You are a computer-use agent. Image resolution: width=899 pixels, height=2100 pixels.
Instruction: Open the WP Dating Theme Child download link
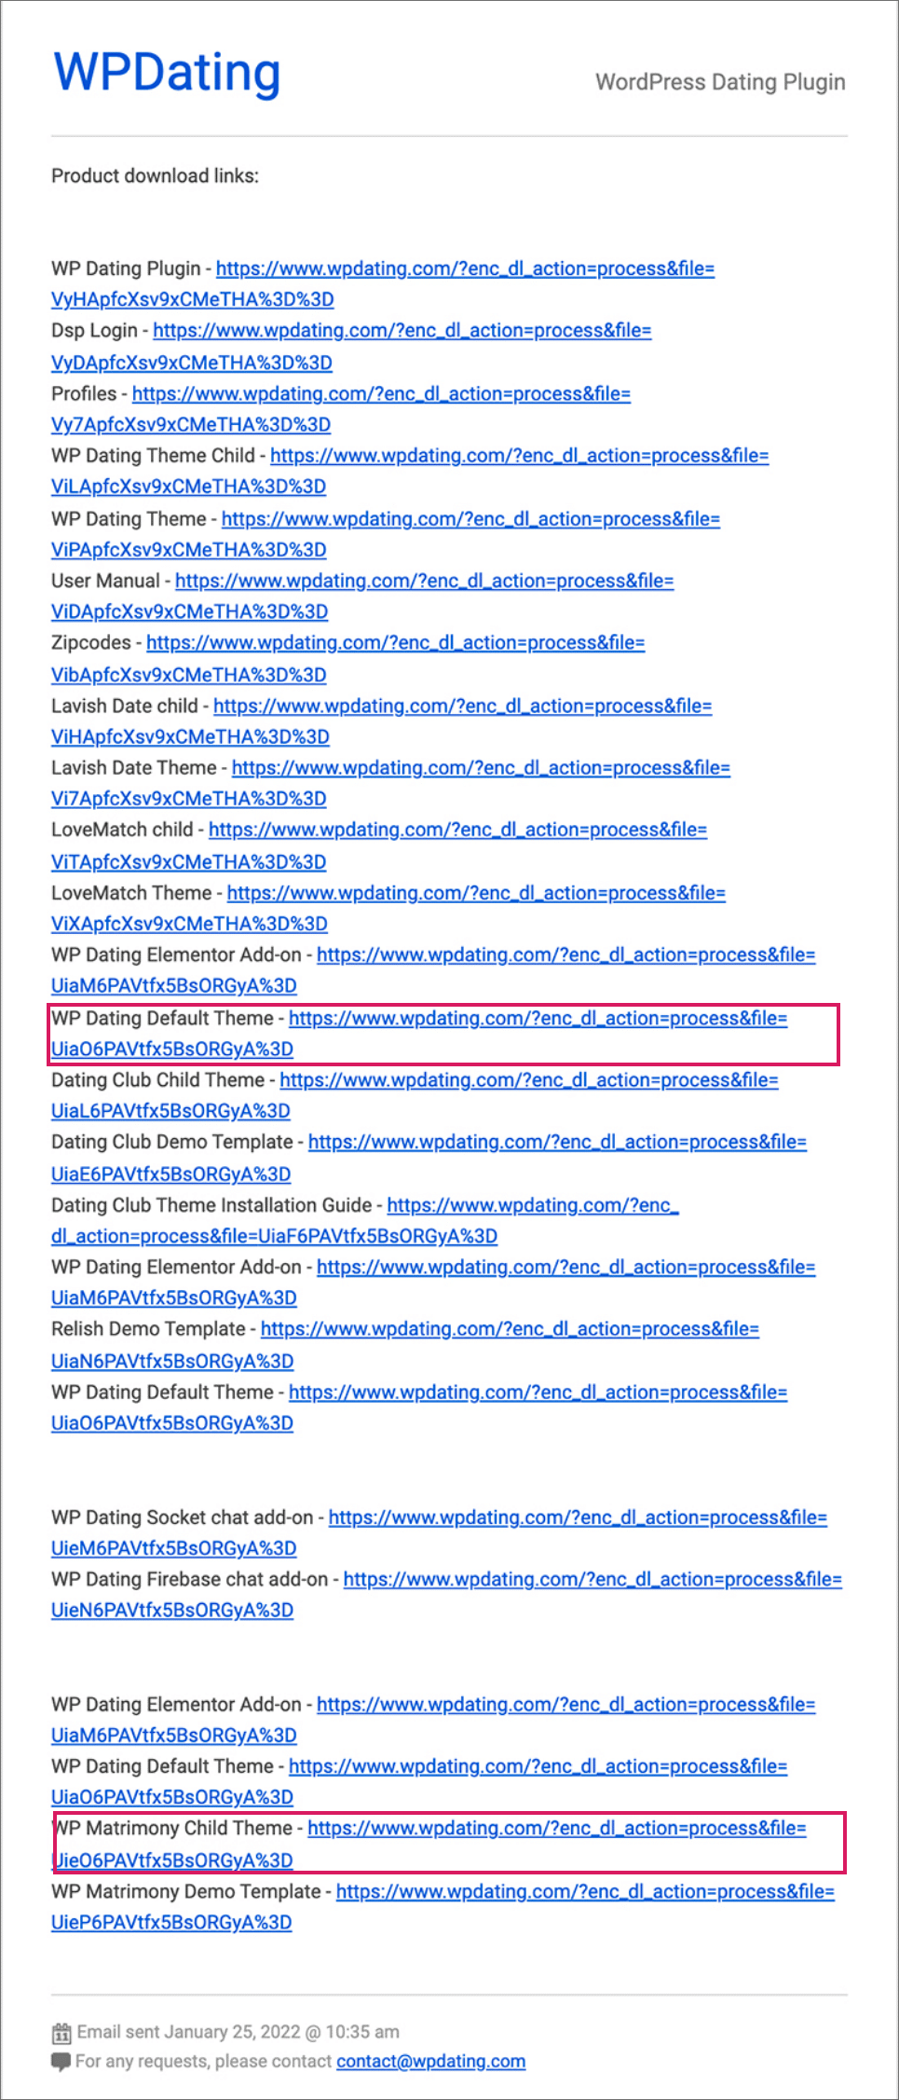pyautogui.click(x=520, y=456)
